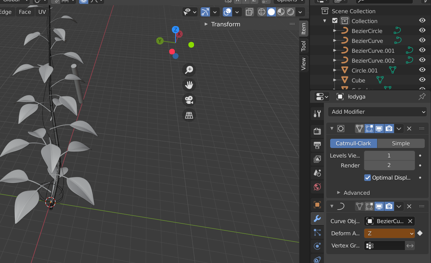Screen dimensions: 431x263
Task: Hide BezierCurve.002 with its eye icon
Action: click(x=422, y=60)
